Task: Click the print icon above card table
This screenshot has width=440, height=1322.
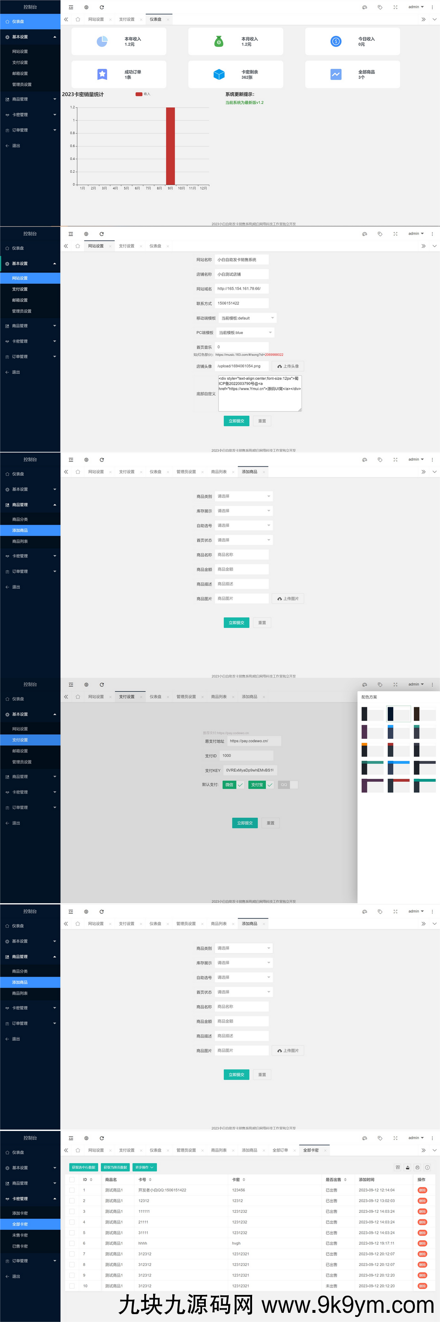Action: [x=418, y=1167]
